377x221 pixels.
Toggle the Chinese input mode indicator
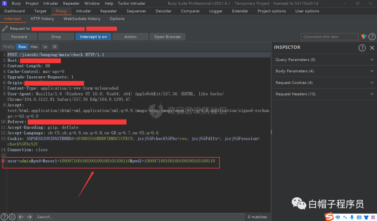click(338, 217)
